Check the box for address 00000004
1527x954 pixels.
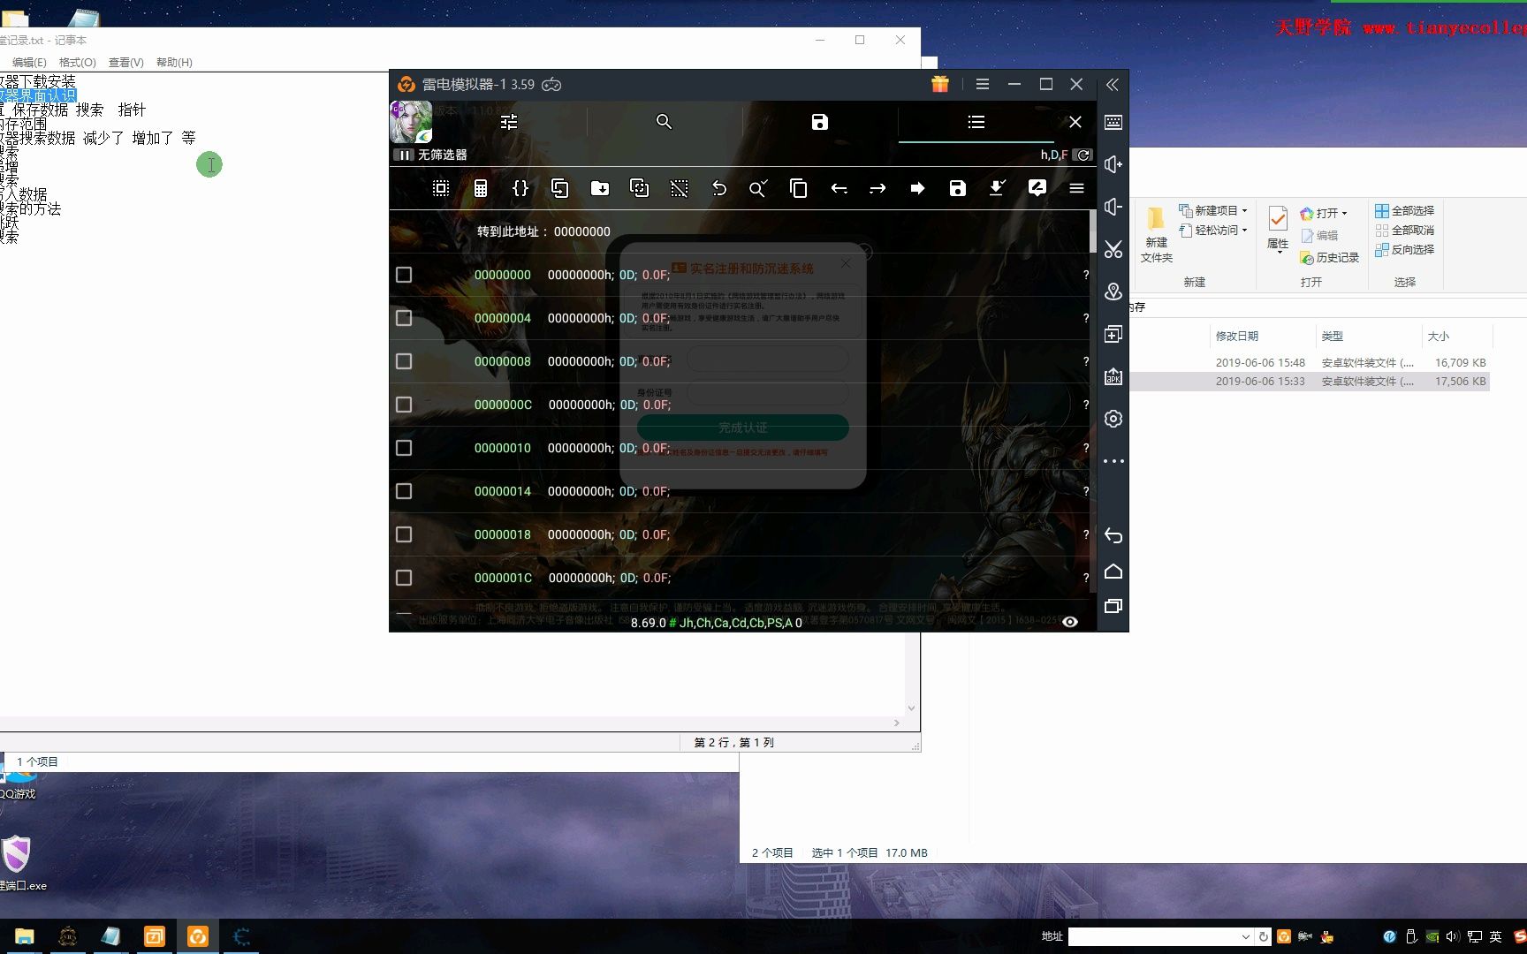coord(404,318)
